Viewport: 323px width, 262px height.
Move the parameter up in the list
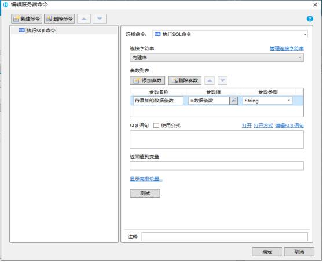[210, 80]
